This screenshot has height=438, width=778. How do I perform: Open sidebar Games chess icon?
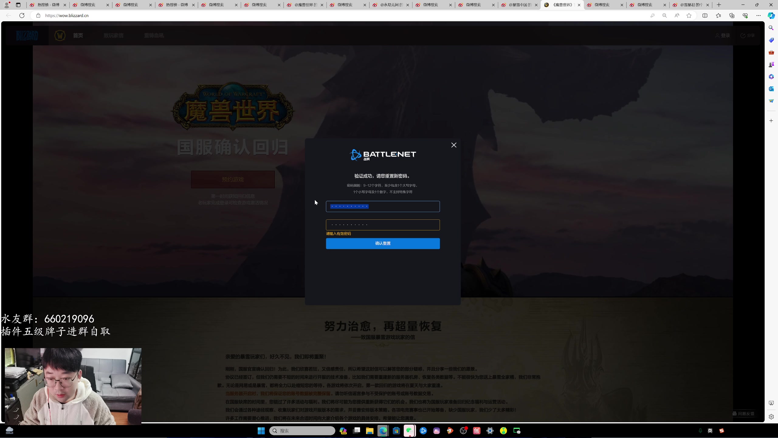[x=771, y=64]
